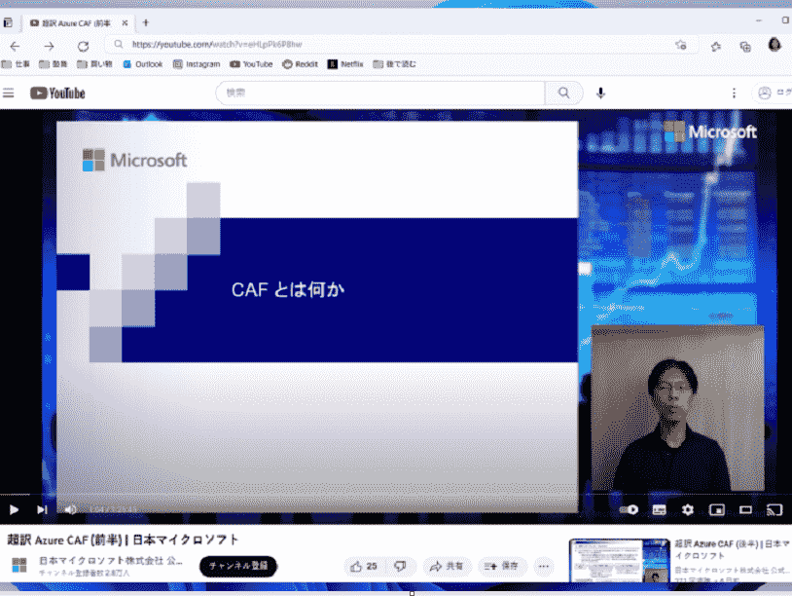
Task: Open the browser tab actions icon
Action: click(x=8, y=22)
